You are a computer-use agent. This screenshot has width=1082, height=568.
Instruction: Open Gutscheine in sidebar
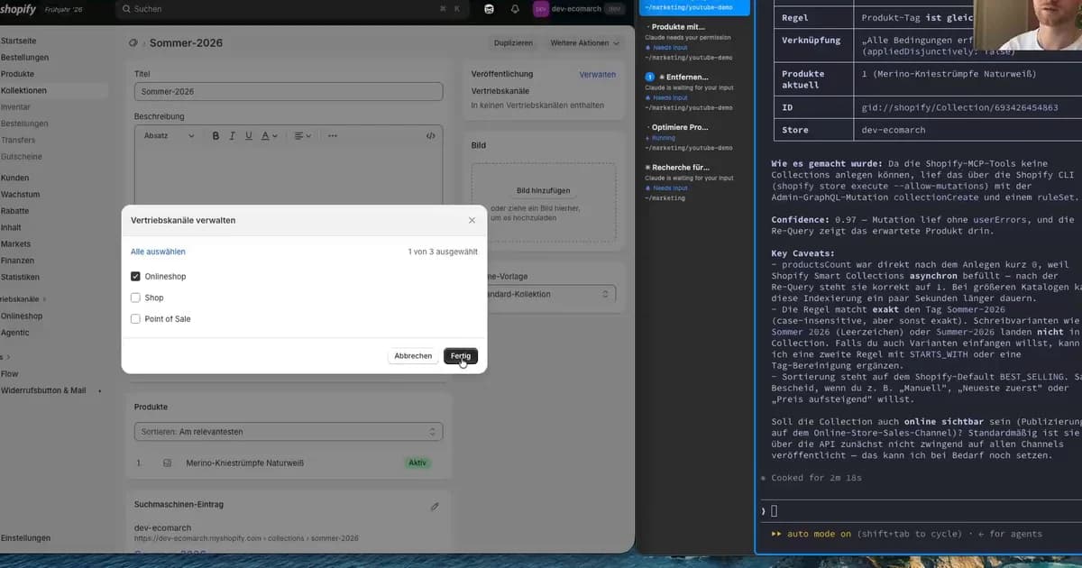[22, 157]
